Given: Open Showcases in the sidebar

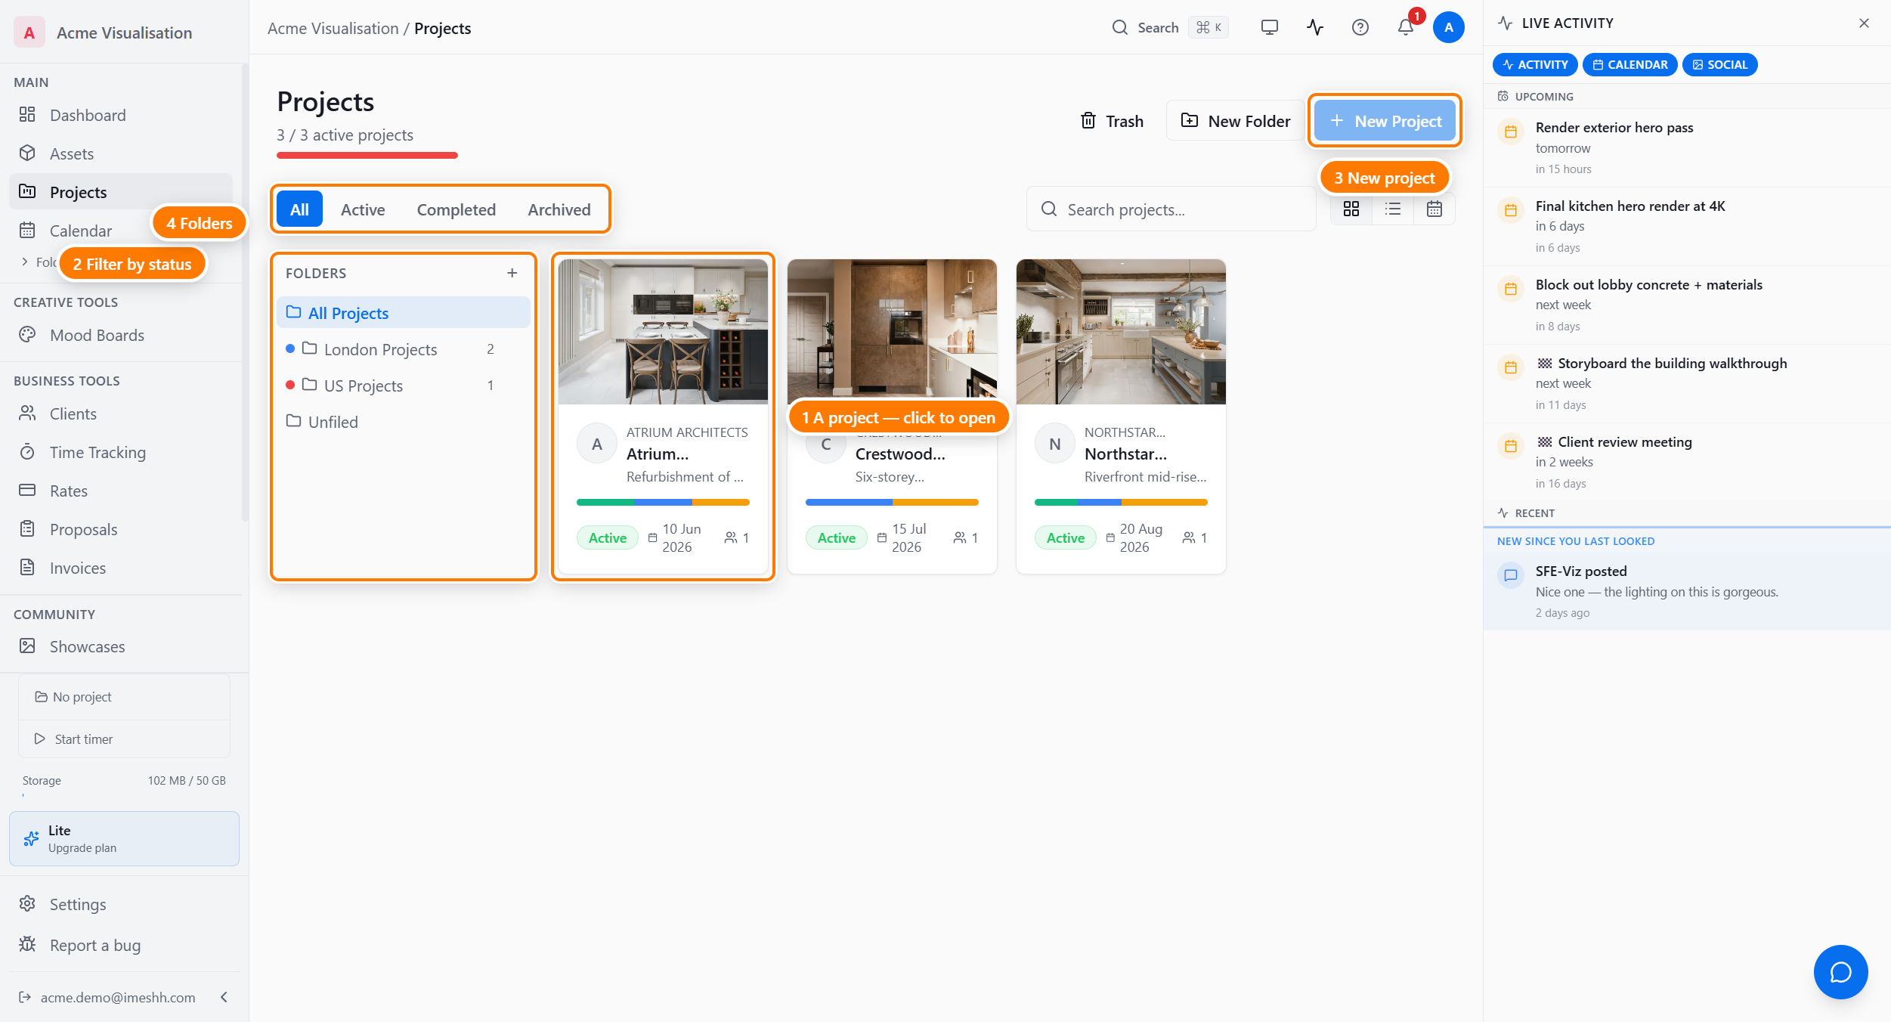Looking at the screenshot, I should 121,646.
